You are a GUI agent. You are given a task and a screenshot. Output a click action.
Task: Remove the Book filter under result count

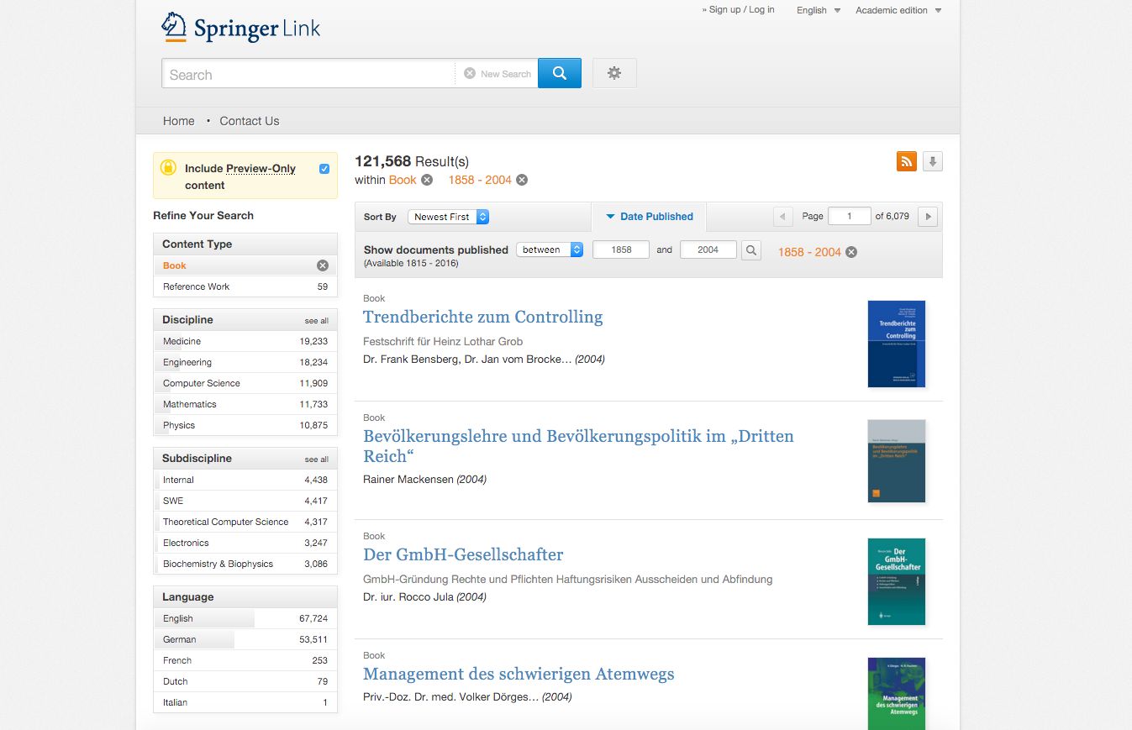point(427,180)
